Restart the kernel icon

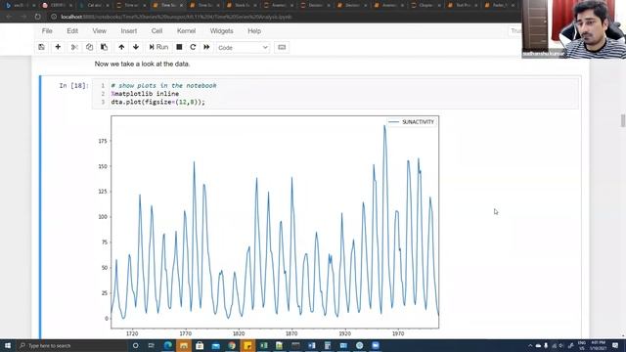pos(193,47)
